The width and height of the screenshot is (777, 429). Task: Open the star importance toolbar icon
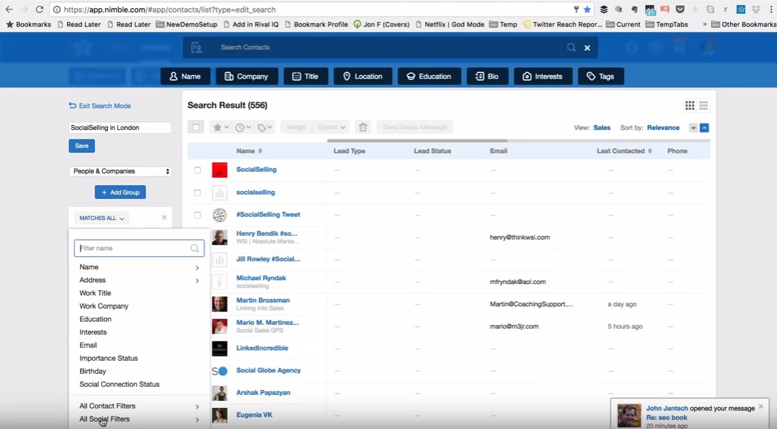(x=220, y=127)
